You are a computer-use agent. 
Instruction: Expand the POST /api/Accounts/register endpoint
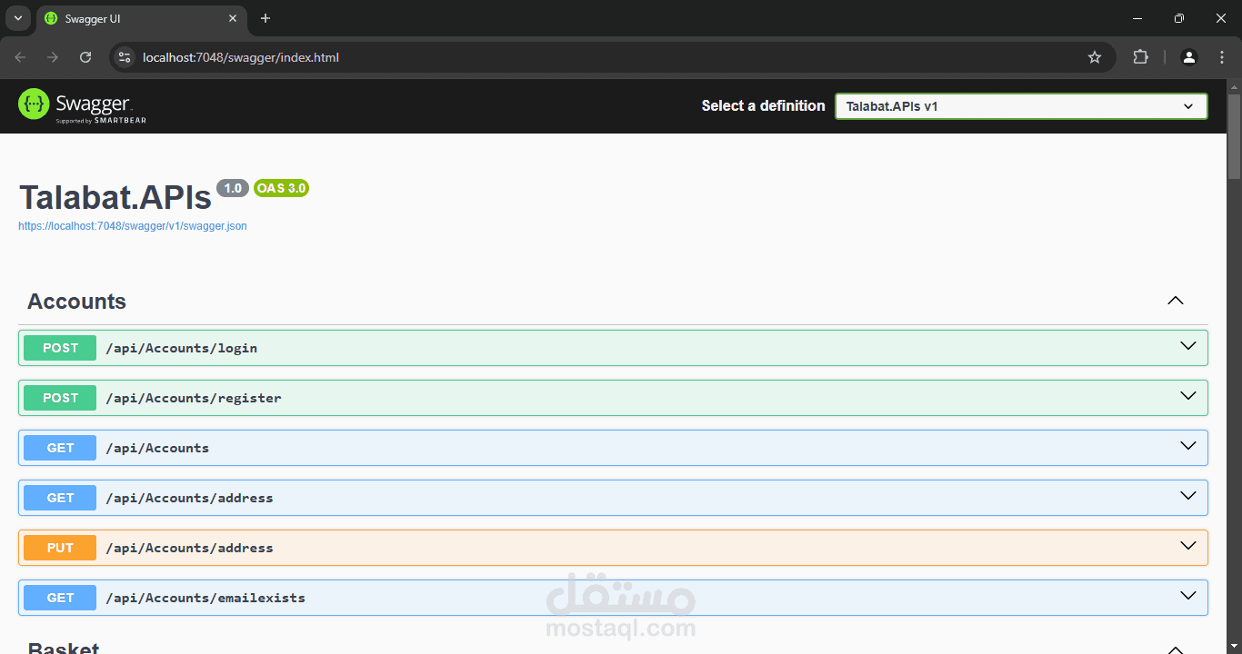tap(1187, 396)
